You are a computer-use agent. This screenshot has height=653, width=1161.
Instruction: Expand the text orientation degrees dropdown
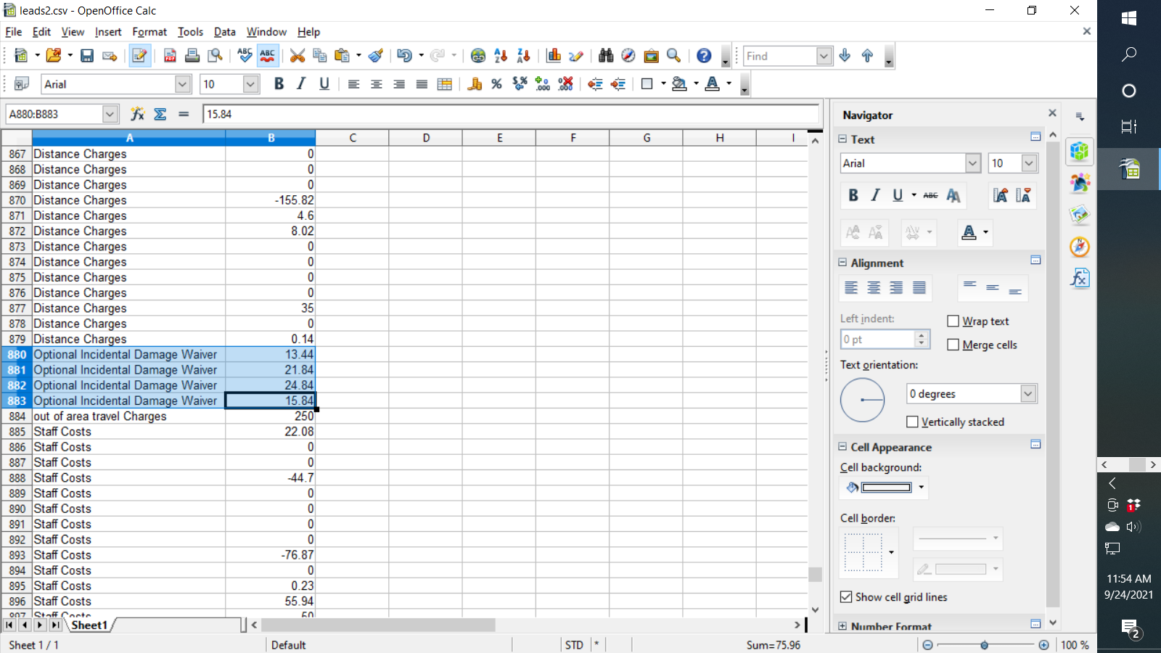(x=1028, y=394)
